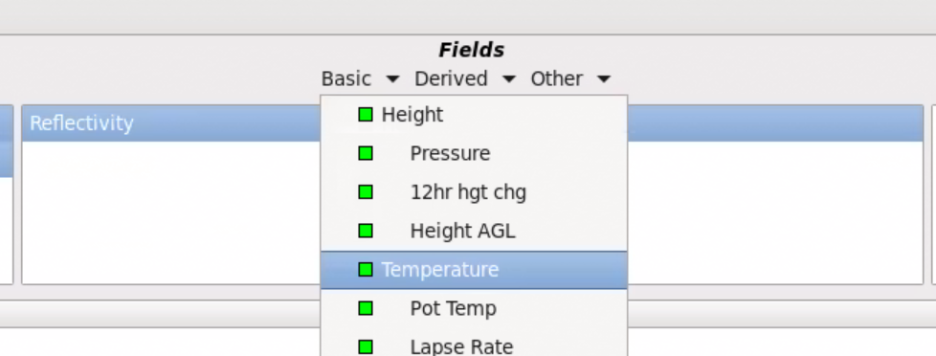Select the 12hr hgt chg field
Screen dimensions: 936x356
point(474,191)
